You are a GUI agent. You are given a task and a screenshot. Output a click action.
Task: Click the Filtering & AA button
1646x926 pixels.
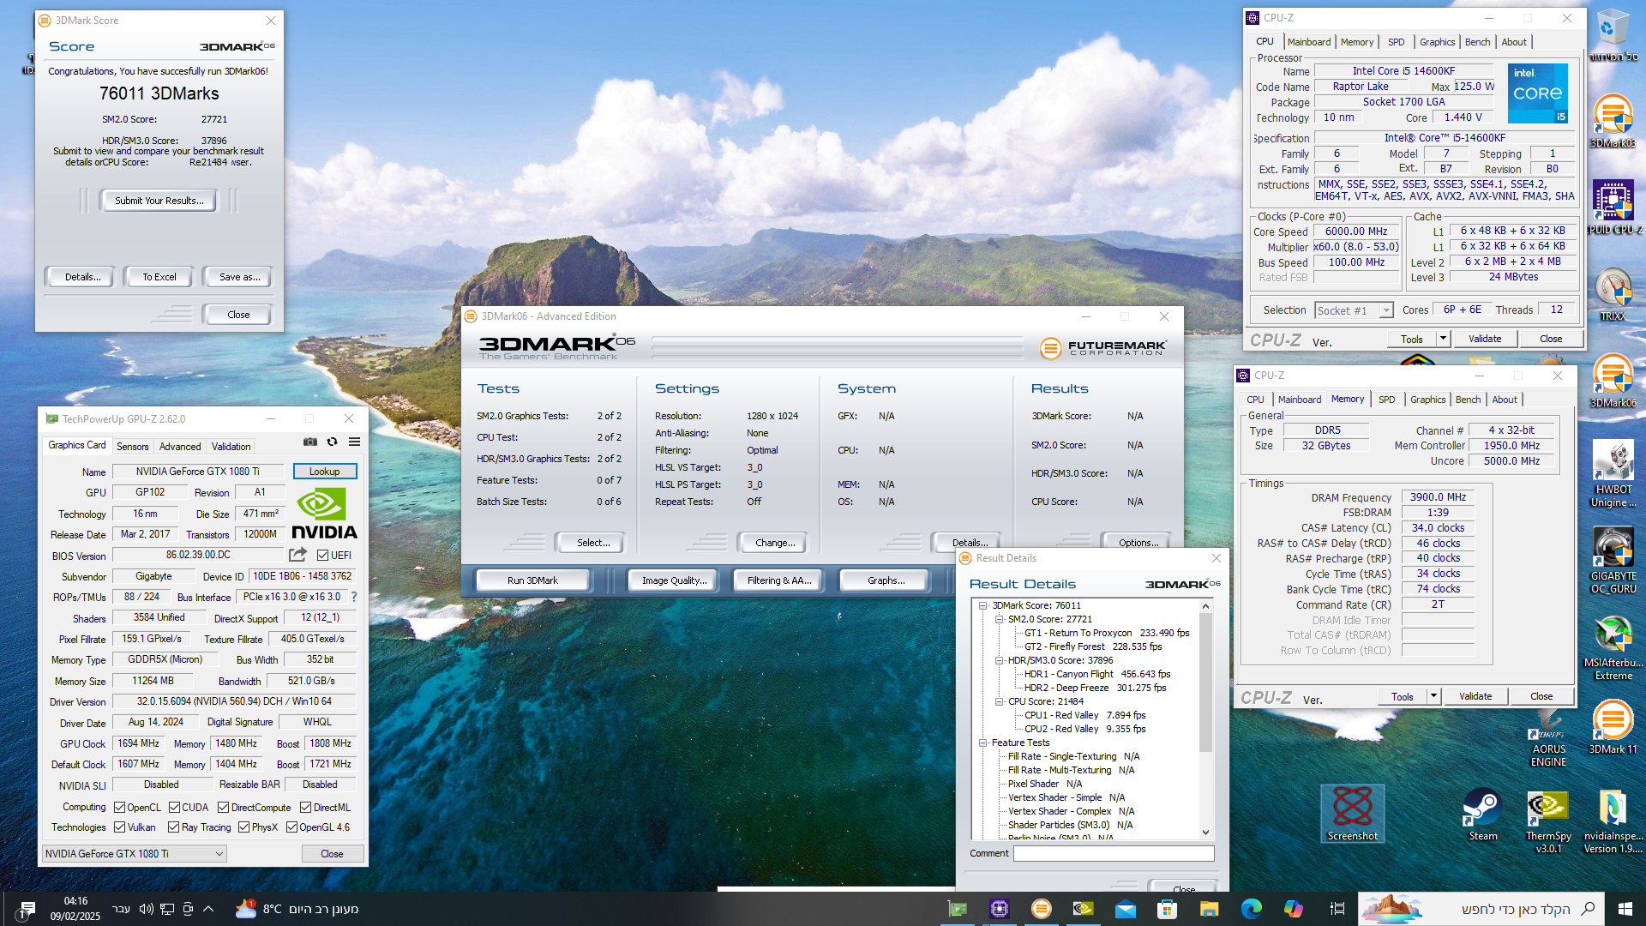click(x=778, y=580)
